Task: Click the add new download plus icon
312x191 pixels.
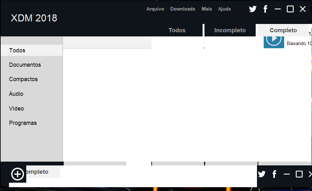Action: (18, 174)
